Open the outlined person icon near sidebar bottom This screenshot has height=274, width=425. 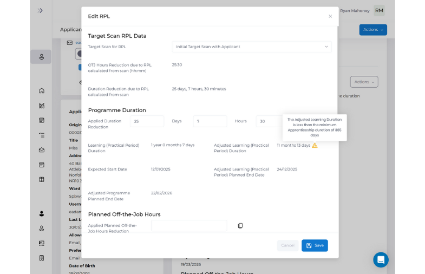click(x=42, y=229)
